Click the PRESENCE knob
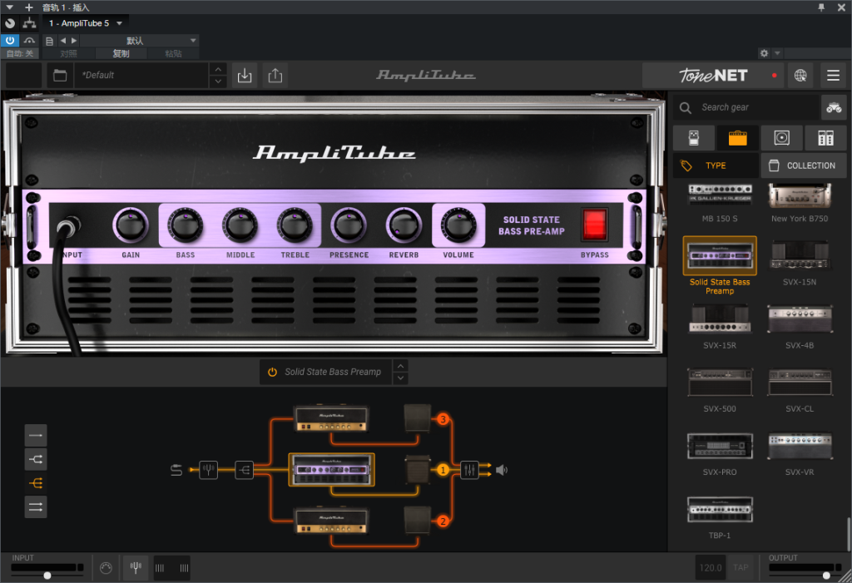The width and height of the screenshot is (852, 583). pos(349,225)
